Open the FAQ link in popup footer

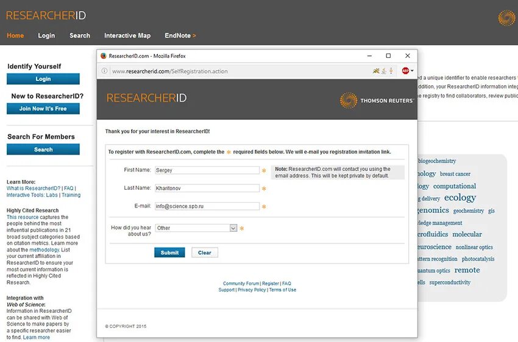click(286, 284)
